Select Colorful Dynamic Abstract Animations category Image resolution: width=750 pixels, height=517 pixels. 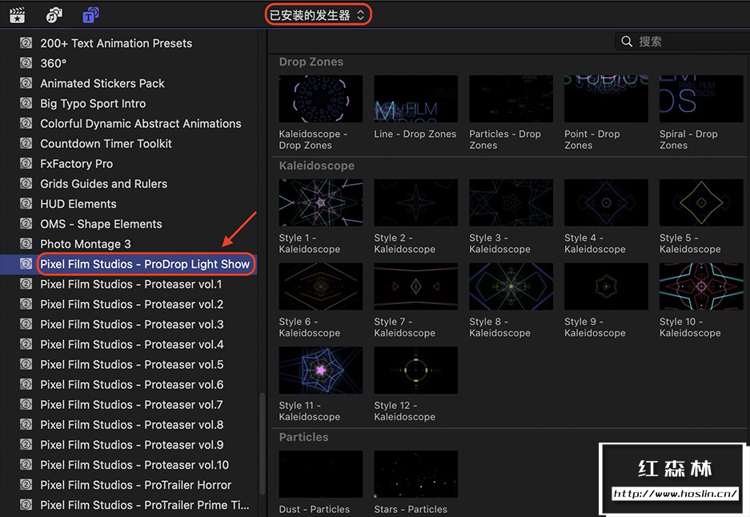coord(141,123)
